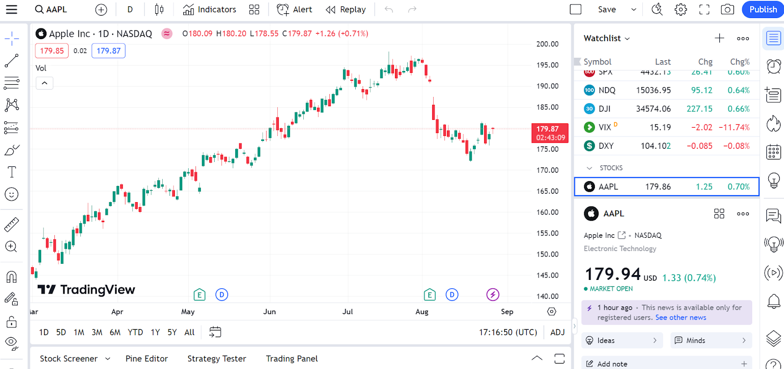
Task: Open the Pine Editor tab
Action: [x=147, y=359]
